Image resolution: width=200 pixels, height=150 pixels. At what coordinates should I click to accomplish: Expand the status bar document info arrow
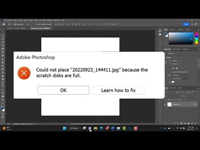point(35,124)
